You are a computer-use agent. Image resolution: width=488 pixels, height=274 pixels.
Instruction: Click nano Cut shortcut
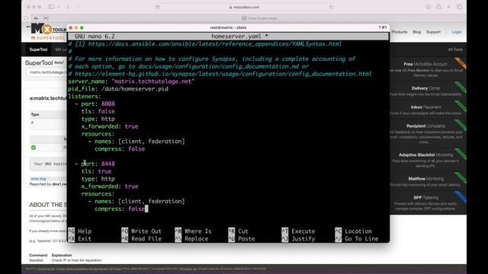click(239, 231)
